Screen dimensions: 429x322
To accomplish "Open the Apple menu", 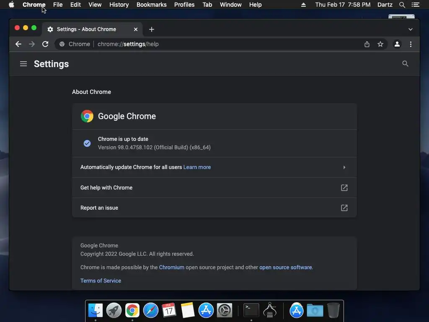I will [x=11, y=5].
